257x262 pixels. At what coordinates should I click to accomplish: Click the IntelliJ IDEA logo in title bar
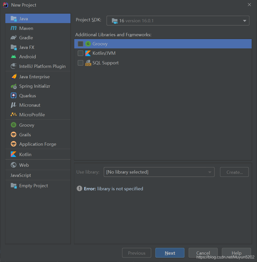coord(6,5)
